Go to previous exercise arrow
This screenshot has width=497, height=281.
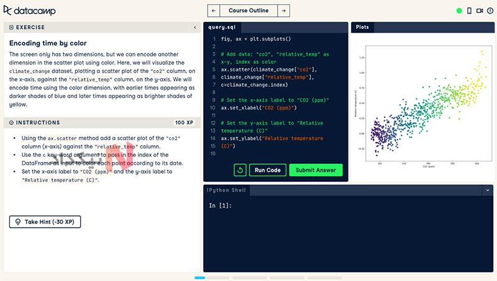pos(214,11)
